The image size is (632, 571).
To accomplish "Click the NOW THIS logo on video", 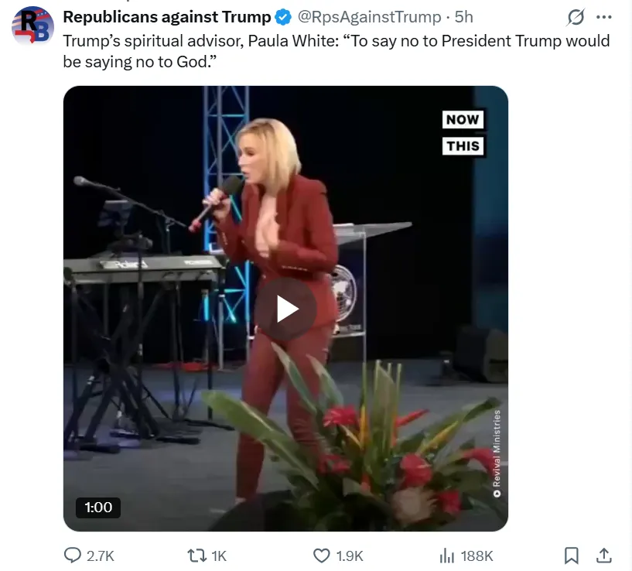I will pyautogui.click(x=463, y=132).
